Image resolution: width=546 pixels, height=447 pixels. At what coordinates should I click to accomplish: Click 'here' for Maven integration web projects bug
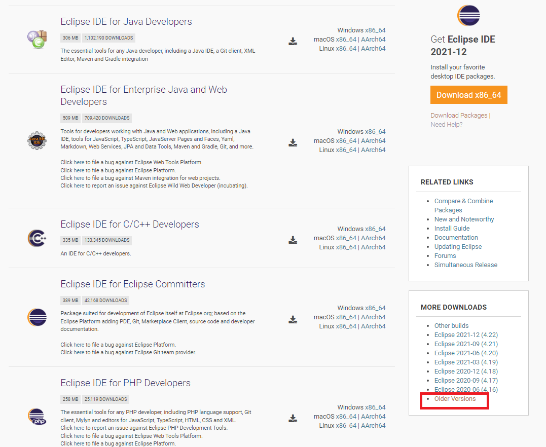tap(79, 178)
